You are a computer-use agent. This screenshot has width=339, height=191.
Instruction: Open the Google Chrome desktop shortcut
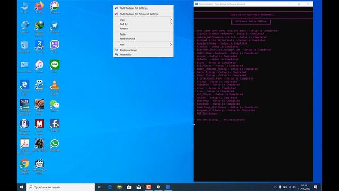pyautogui.click(x=24, y=166)
